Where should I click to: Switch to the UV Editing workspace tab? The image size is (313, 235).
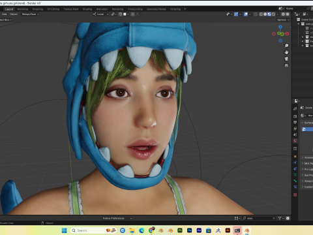coord(53,9)
